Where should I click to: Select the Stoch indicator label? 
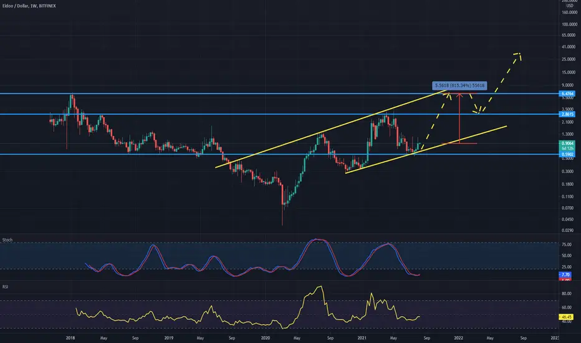click(7, 240)
